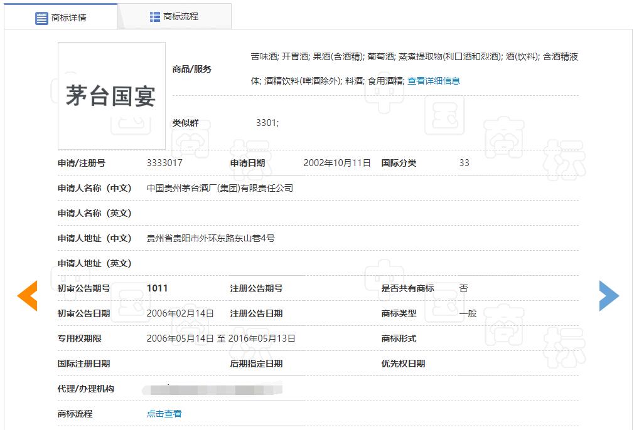Click the 优先权日期 label
639x430 pixels.
click(403, 364)
